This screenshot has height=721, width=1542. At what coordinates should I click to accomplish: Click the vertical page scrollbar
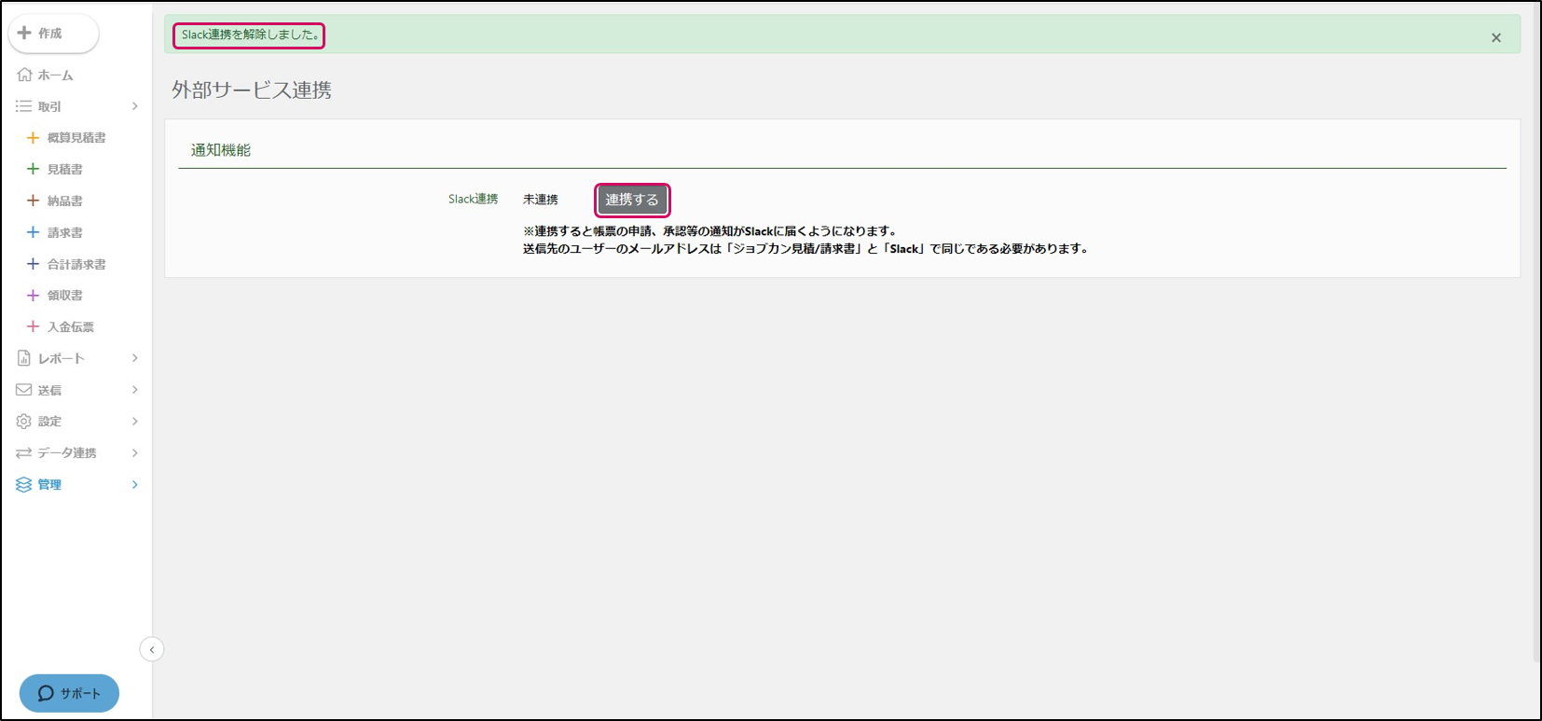1536,331
